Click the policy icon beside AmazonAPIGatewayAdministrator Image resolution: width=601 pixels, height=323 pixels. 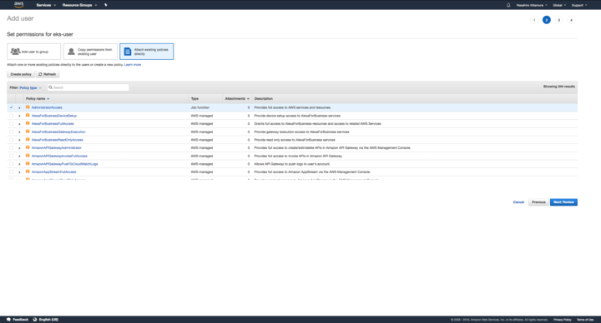click(28, 147)
